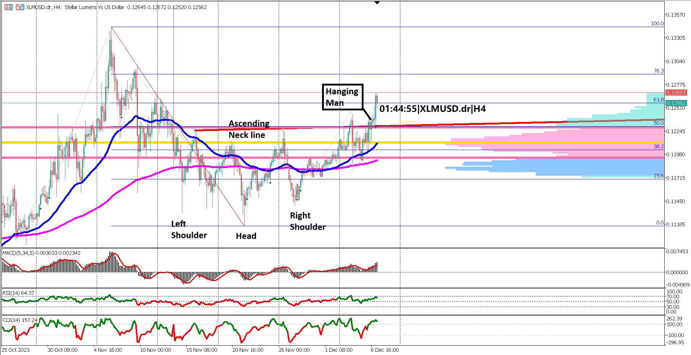The image size is (691, 355).
Task: Click the black down-arrow marker above the chart
Action: 377,3
